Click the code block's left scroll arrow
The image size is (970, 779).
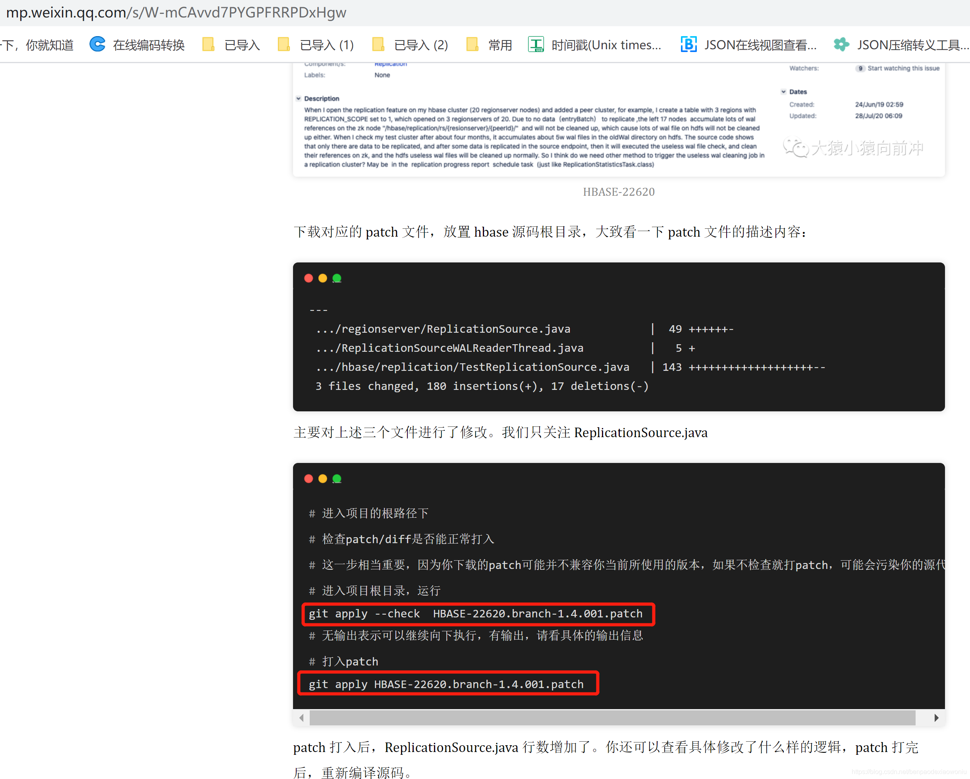click(x=301, y=718)
